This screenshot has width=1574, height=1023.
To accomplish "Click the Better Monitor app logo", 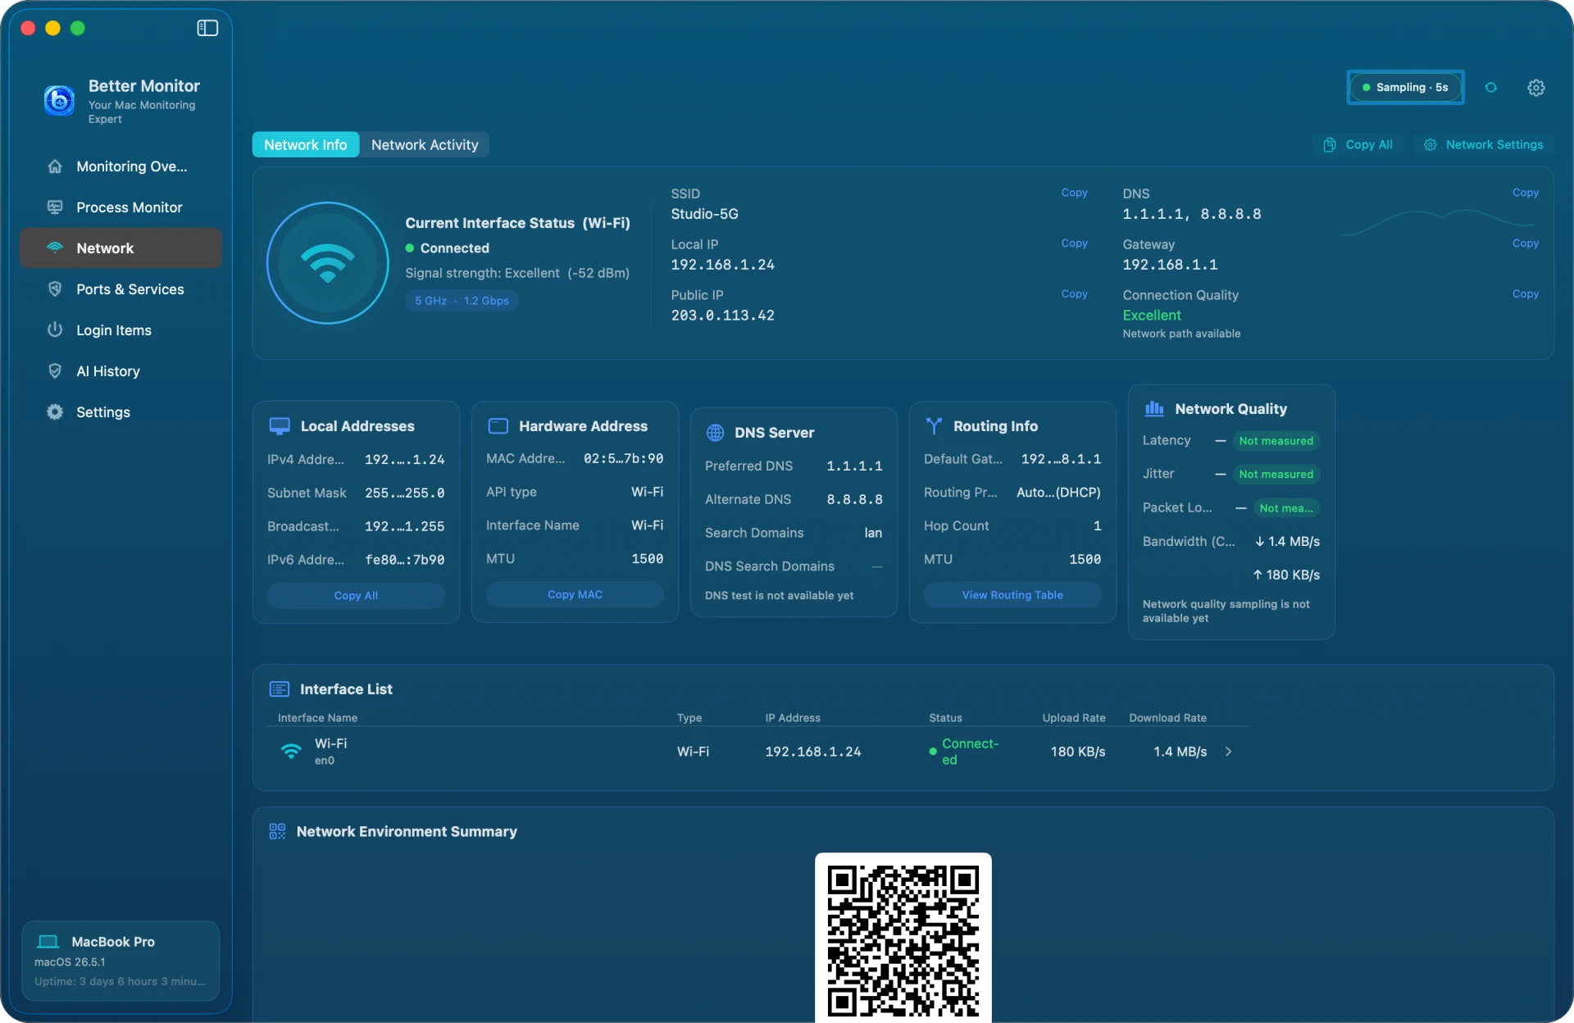I will pyautogui.click(x=59, y=101).
